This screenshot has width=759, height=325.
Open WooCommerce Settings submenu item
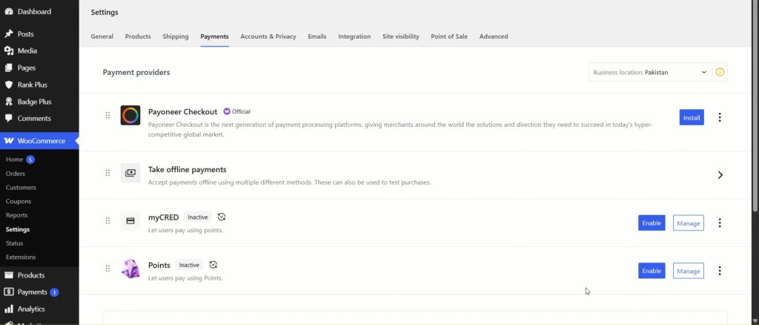18,229
